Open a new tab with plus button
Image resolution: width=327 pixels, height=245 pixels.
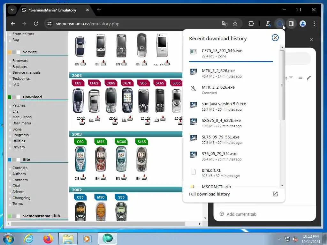(x=99, y=10)
